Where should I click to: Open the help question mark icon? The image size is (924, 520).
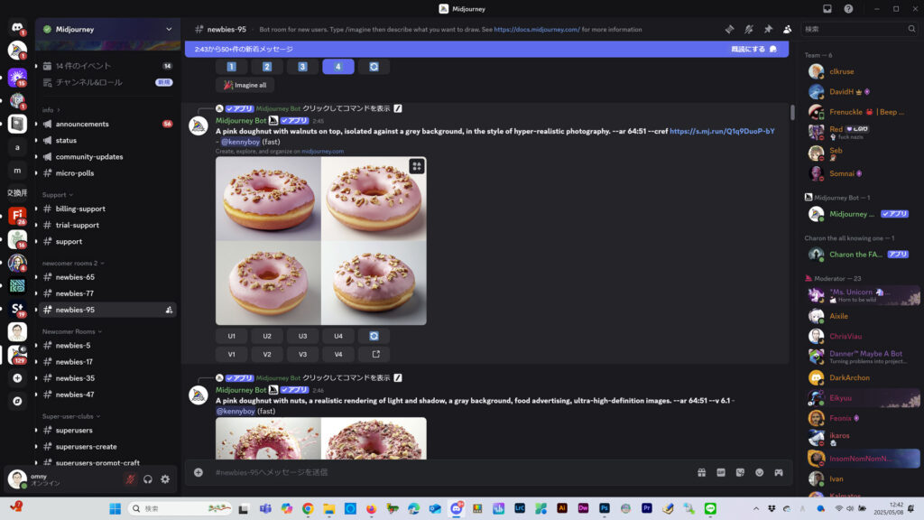click(x=848, y=9)
